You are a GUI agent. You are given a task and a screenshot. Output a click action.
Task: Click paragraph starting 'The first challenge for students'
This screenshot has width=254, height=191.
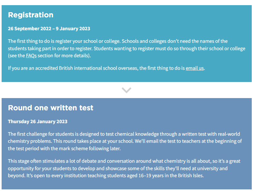[125, 141]
